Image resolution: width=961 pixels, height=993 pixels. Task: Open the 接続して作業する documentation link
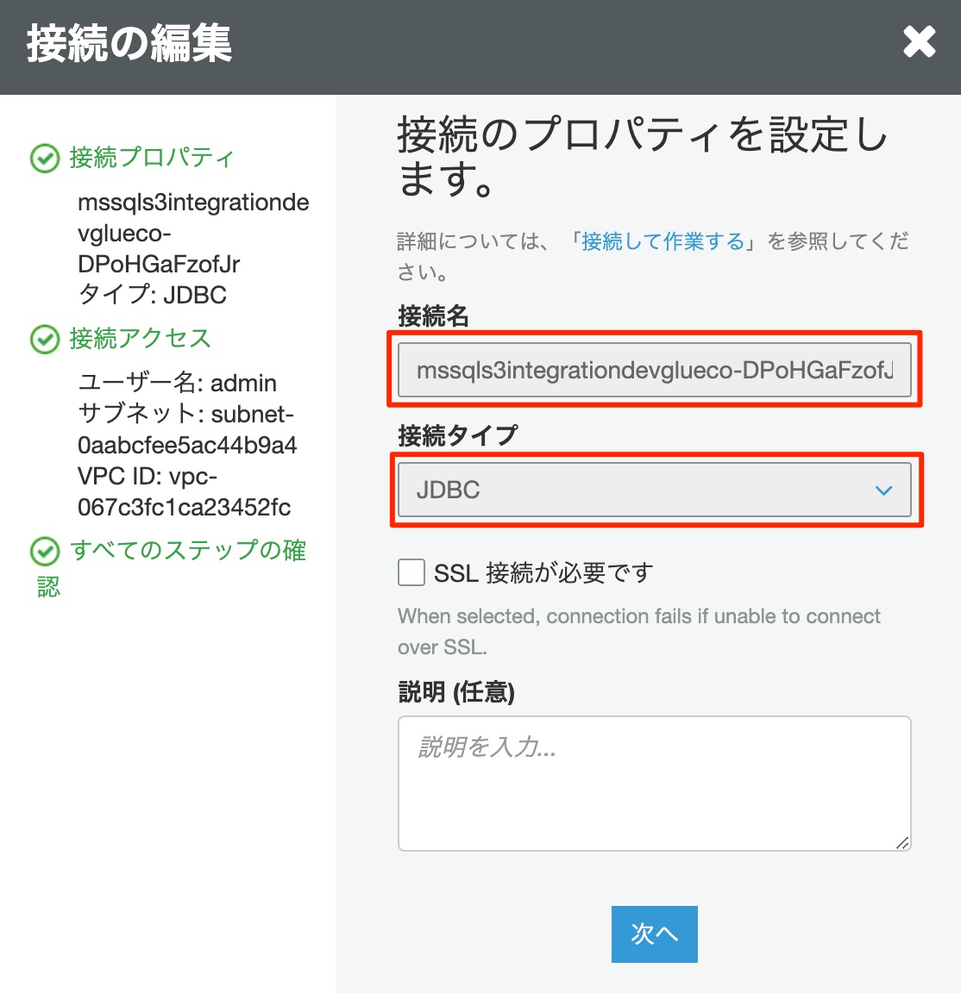point(663,241)
